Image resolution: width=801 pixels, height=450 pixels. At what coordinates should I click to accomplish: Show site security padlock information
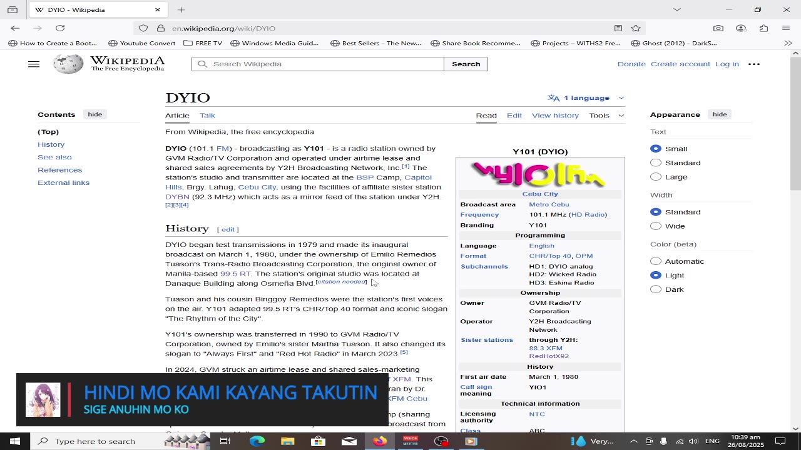pos(161,28)
